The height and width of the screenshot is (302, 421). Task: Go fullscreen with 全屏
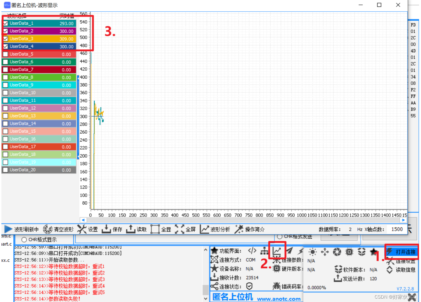click(185, 229)
